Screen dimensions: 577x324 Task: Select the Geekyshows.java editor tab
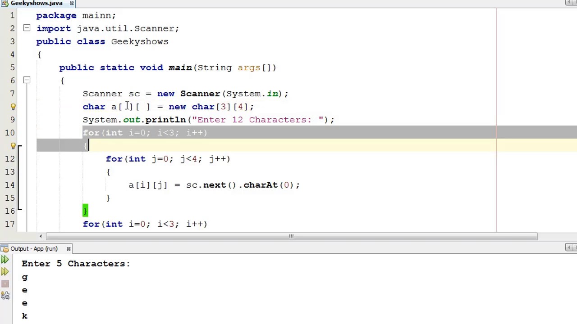click(36, 3)
